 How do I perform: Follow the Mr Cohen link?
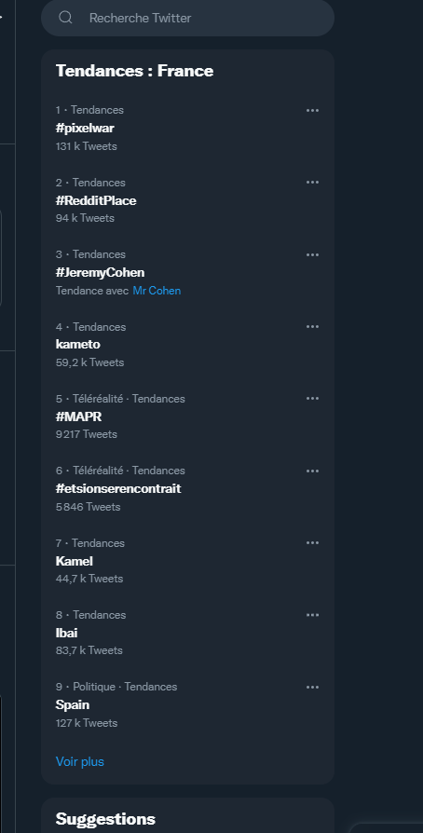157,291
